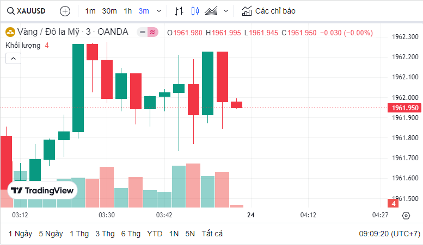Image resolution: width=423 pixels, height=245 pixels.
Task: Open the timeframe dropdown arrow
Action: [x=158, y=11]
